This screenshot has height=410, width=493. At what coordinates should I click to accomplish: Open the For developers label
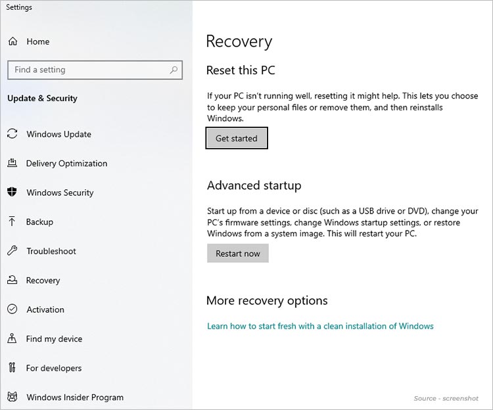(54, 368)
